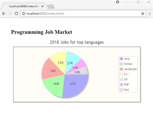Click the Java legend label
This screenshot has height=122, width=153.
click(x=127, y=59)
